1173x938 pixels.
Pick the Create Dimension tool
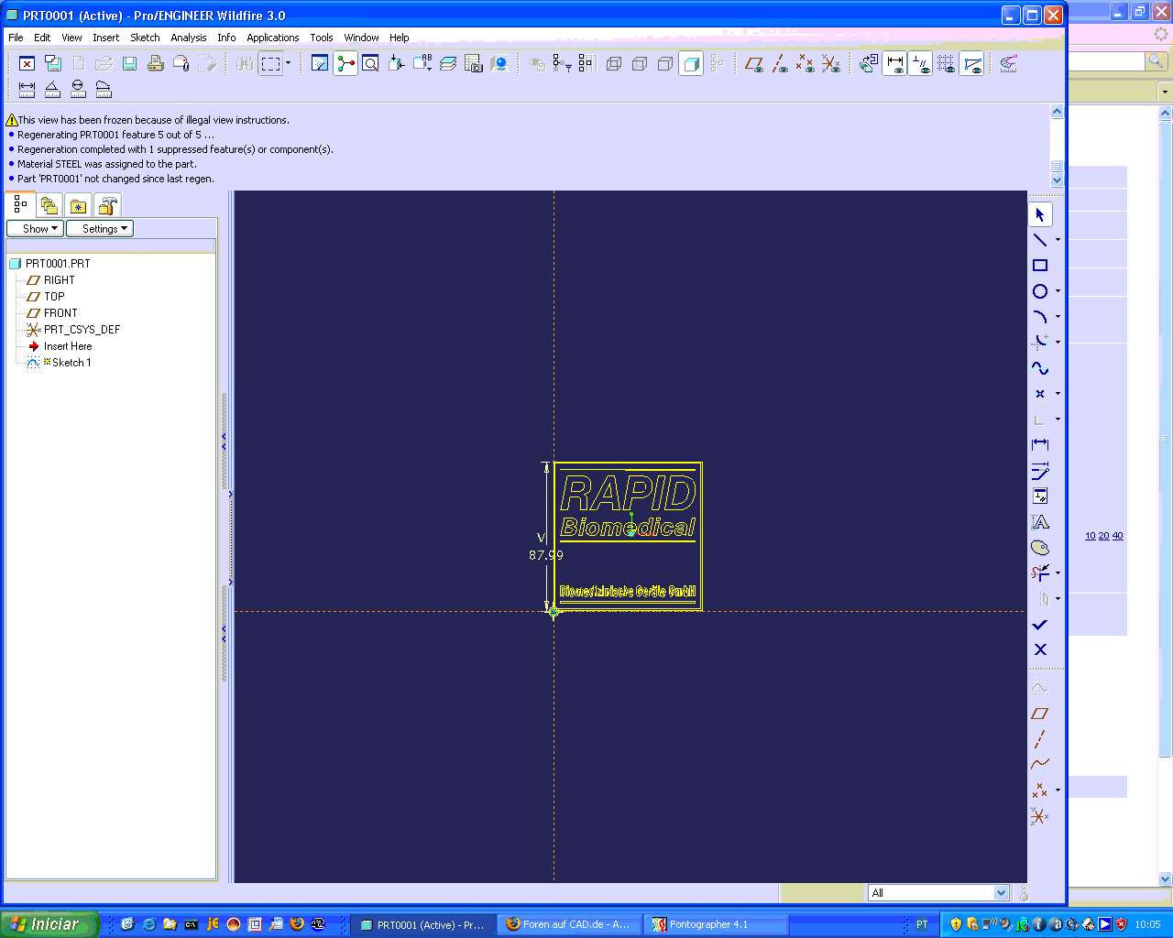(x=1040, y=445)
